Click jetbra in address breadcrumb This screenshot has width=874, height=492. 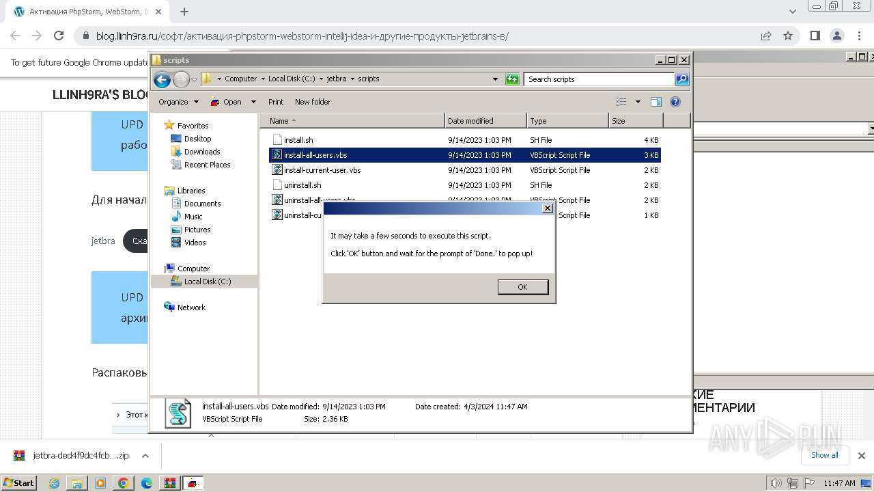point(337,79)
